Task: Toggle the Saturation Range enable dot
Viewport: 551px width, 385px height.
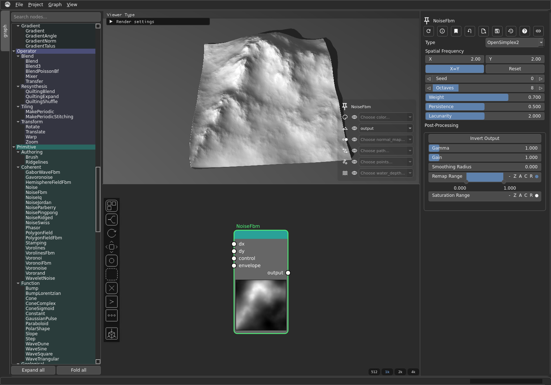Action: [537, 195]
